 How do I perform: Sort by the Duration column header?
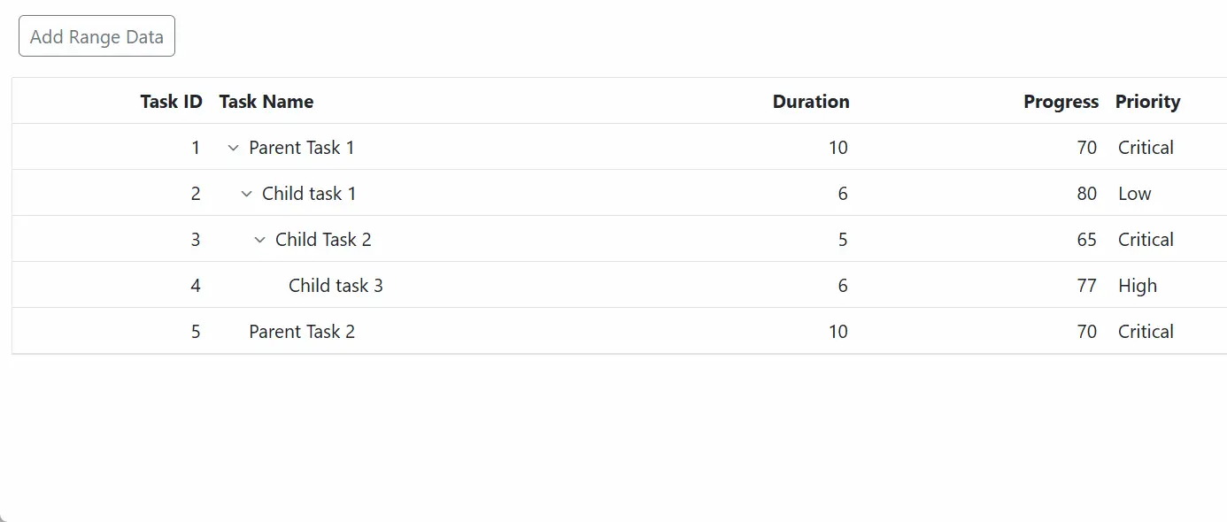click(x=810, y=101)
